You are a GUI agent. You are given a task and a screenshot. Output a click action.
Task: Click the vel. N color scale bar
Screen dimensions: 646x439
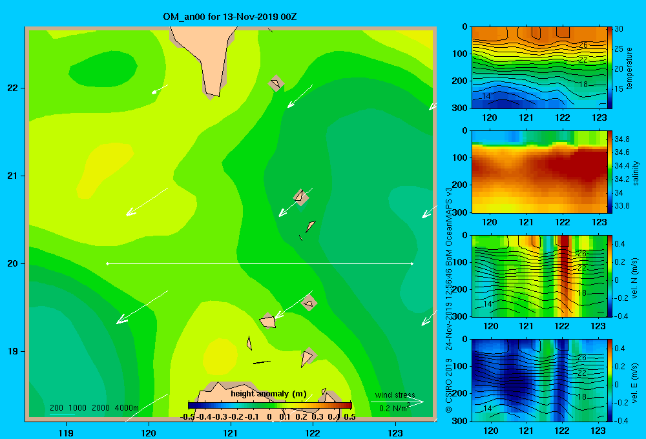[x=610, y=276]
